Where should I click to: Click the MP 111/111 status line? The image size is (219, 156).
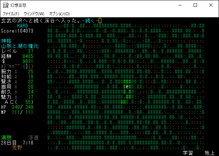[17, 112]
